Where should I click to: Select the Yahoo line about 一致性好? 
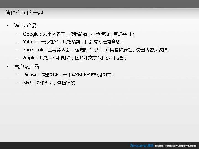(x=73, y=42)
